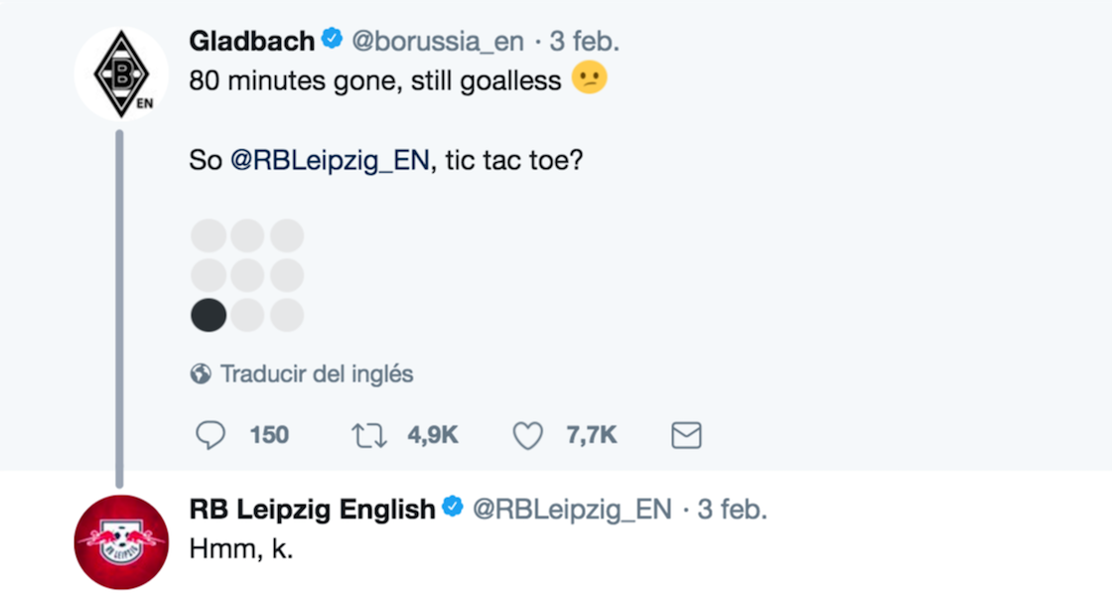Click RB Leipzig English's verified badge

point(452,508)
